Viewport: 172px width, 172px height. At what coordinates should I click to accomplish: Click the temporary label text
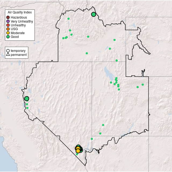[x=18, y=51]
